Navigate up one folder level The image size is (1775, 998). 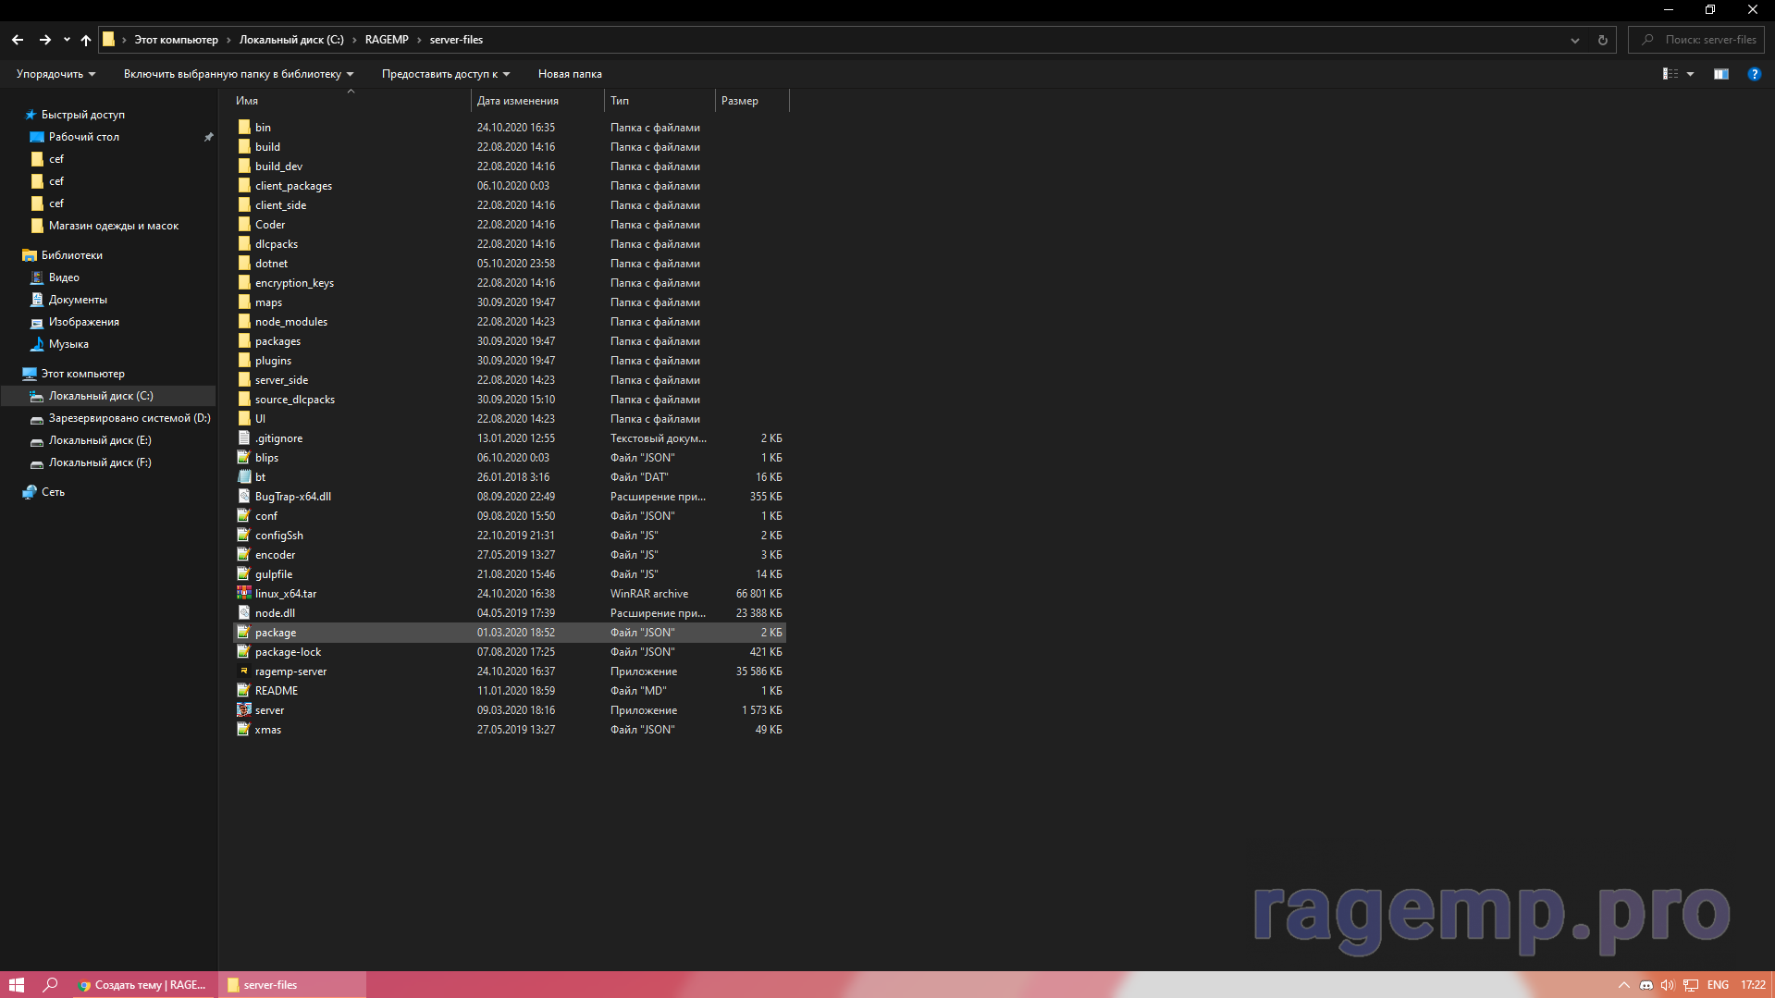pyautogui.click(x=86, y=40)
